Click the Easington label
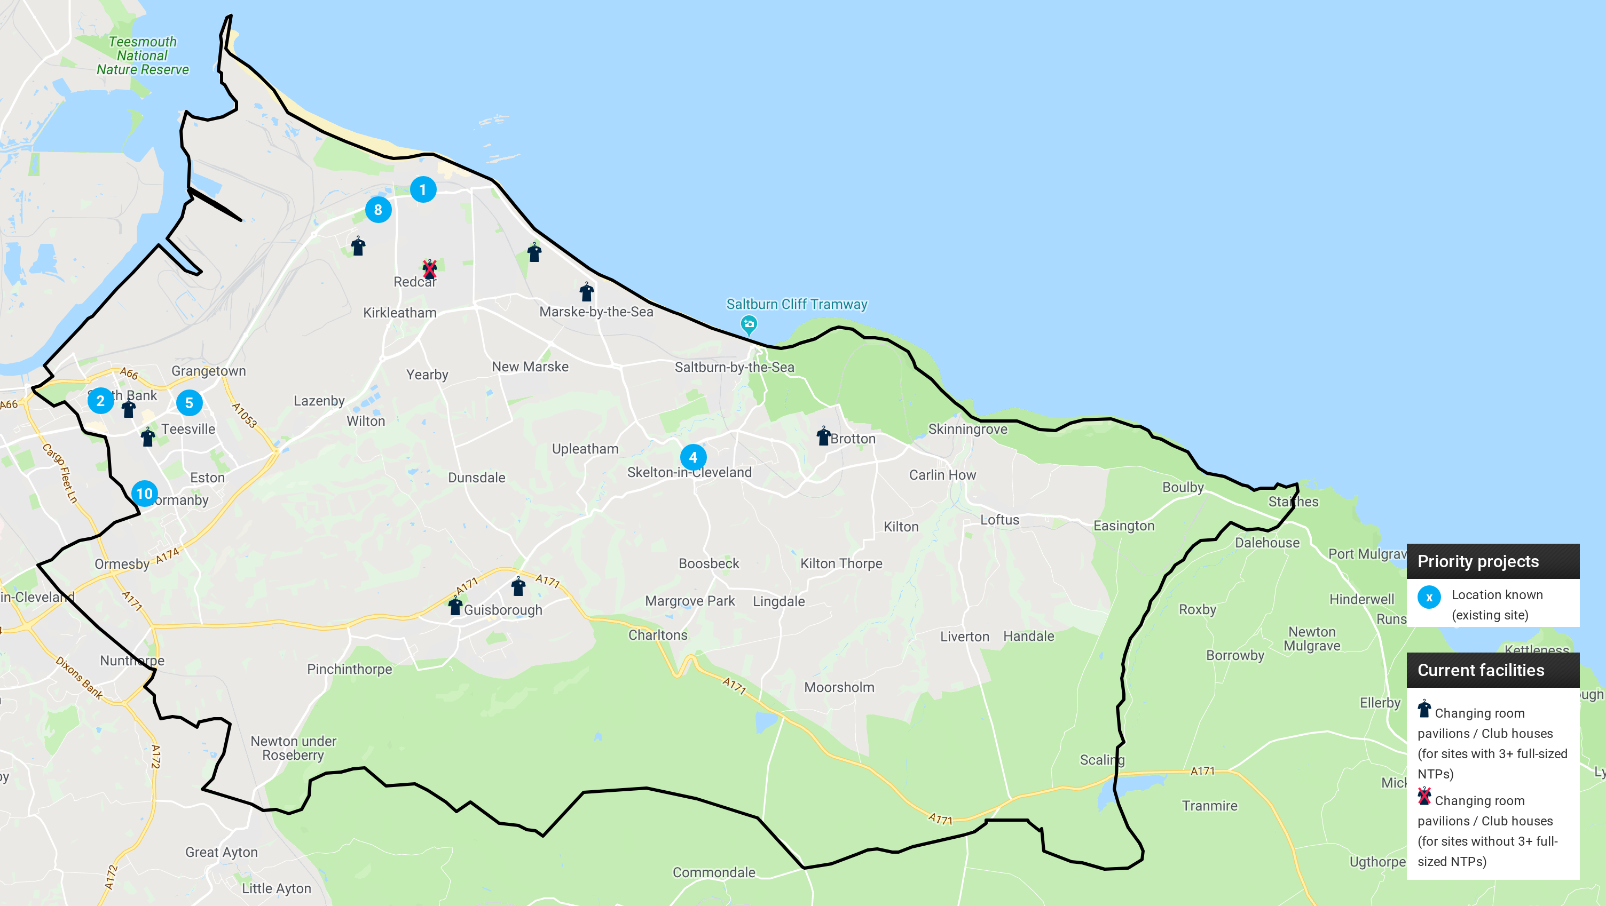This screenshot has height=906, width=1606. pyautogui.click(x=1123, y=526)
